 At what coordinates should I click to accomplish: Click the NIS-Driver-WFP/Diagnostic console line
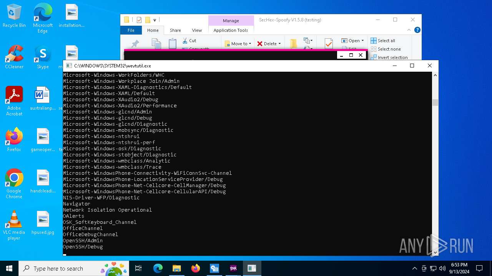(x=101, y=197)
